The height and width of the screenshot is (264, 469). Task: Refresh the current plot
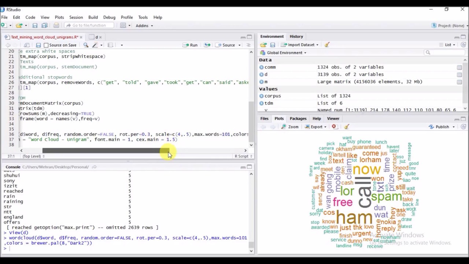[463, 127]
